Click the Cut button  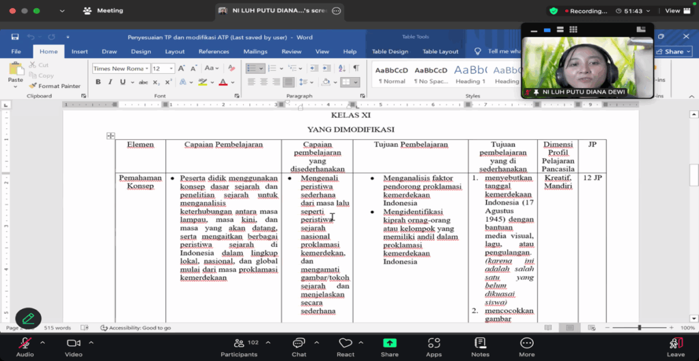(39, 65)
